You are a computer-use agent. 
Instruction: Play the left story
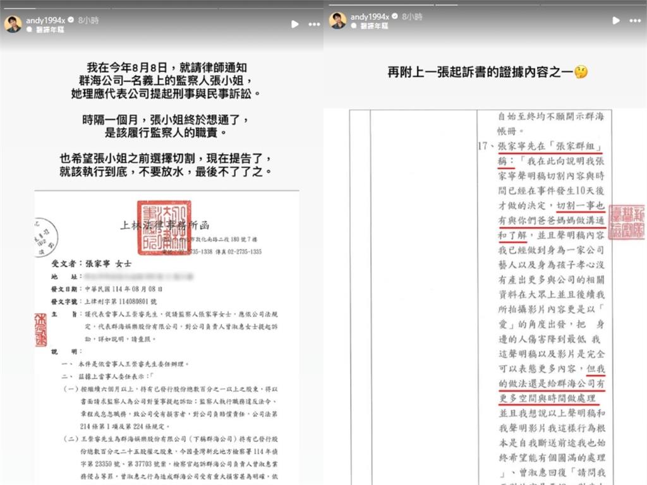[x=294, y=25]
